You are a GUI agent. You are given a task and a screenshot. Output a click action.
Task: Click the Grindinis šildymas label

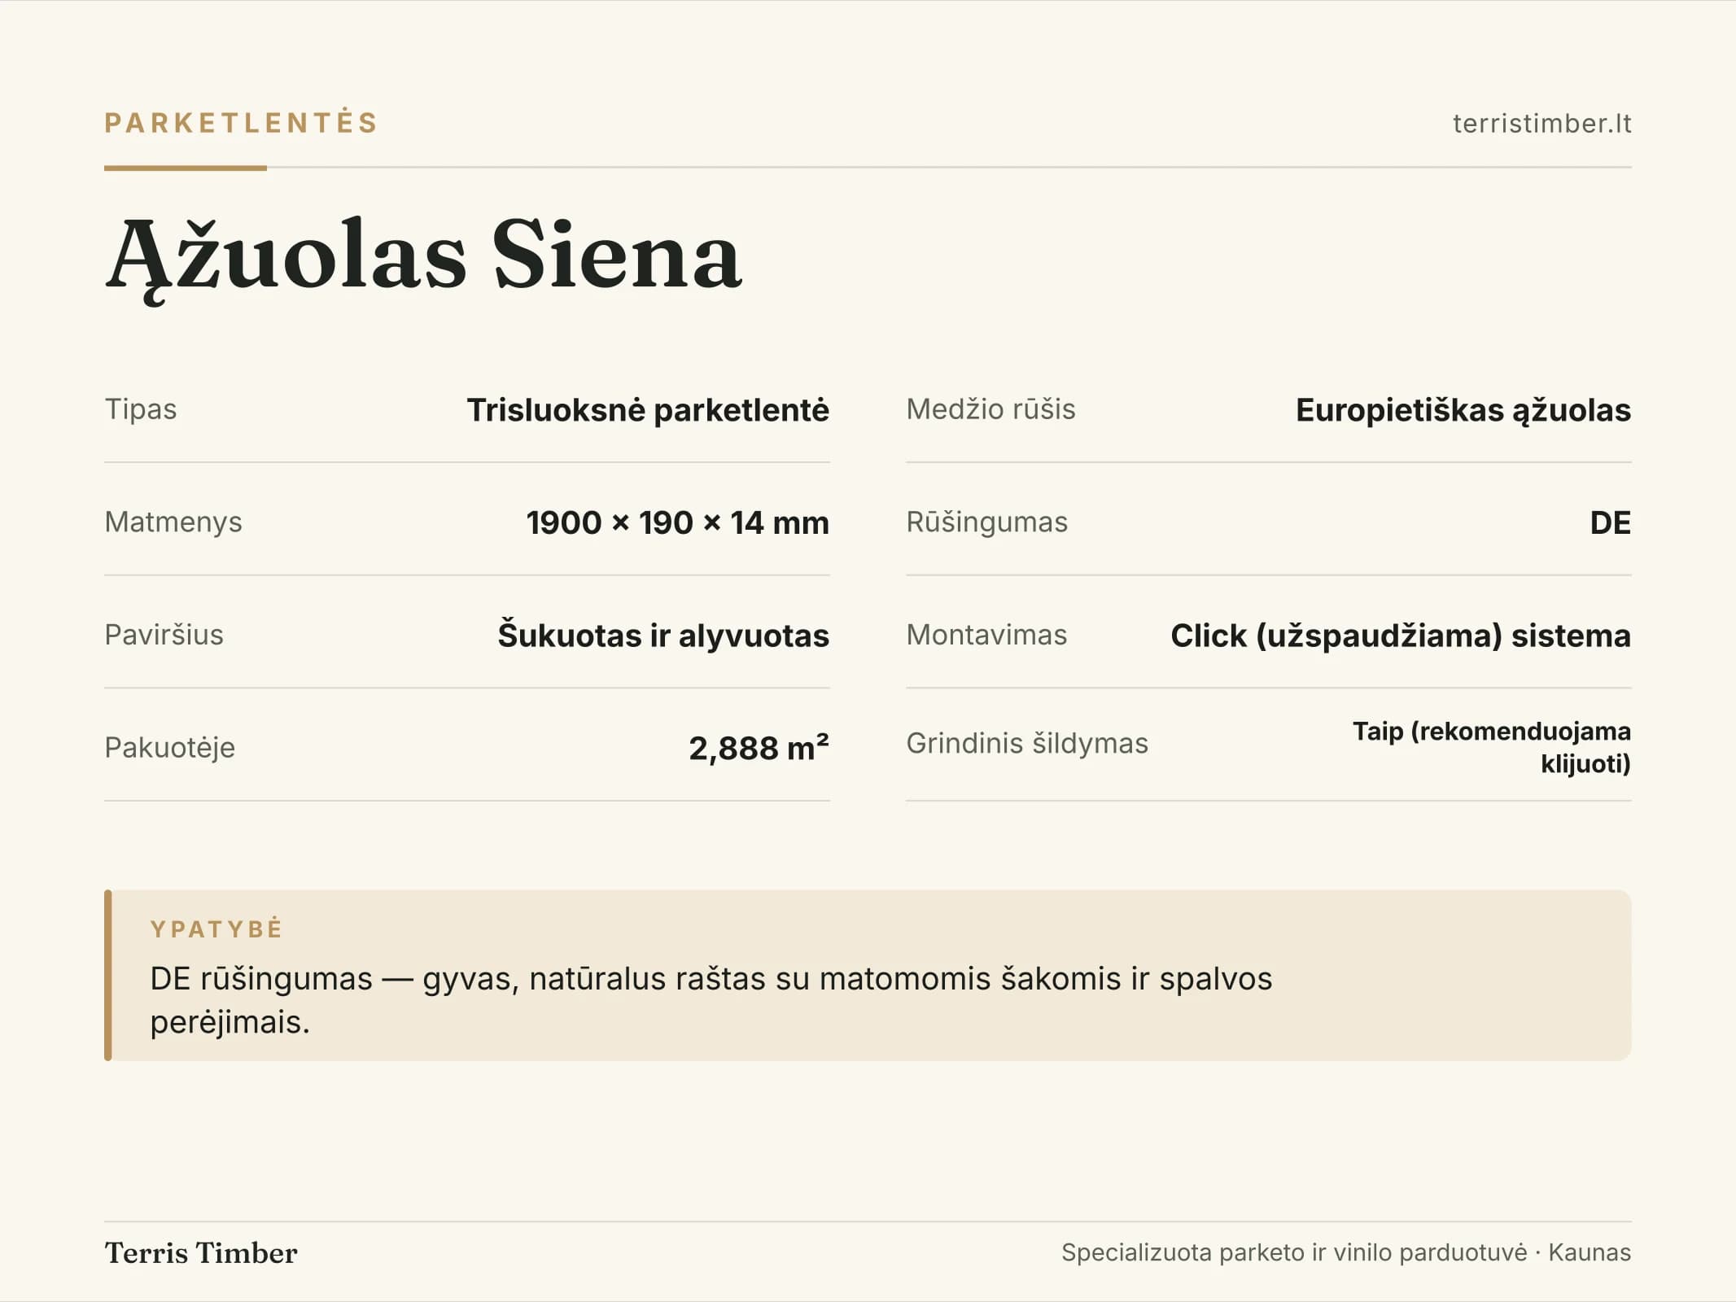[1027, 744]
